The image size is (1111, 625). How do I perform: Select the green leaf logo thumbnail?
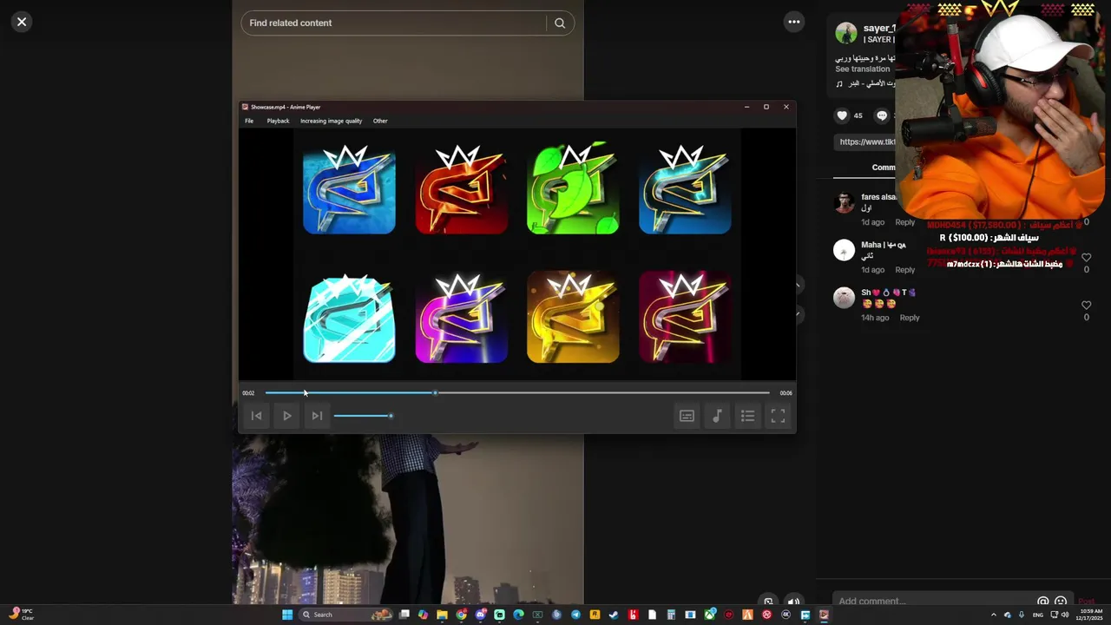(x=573, y=189)
